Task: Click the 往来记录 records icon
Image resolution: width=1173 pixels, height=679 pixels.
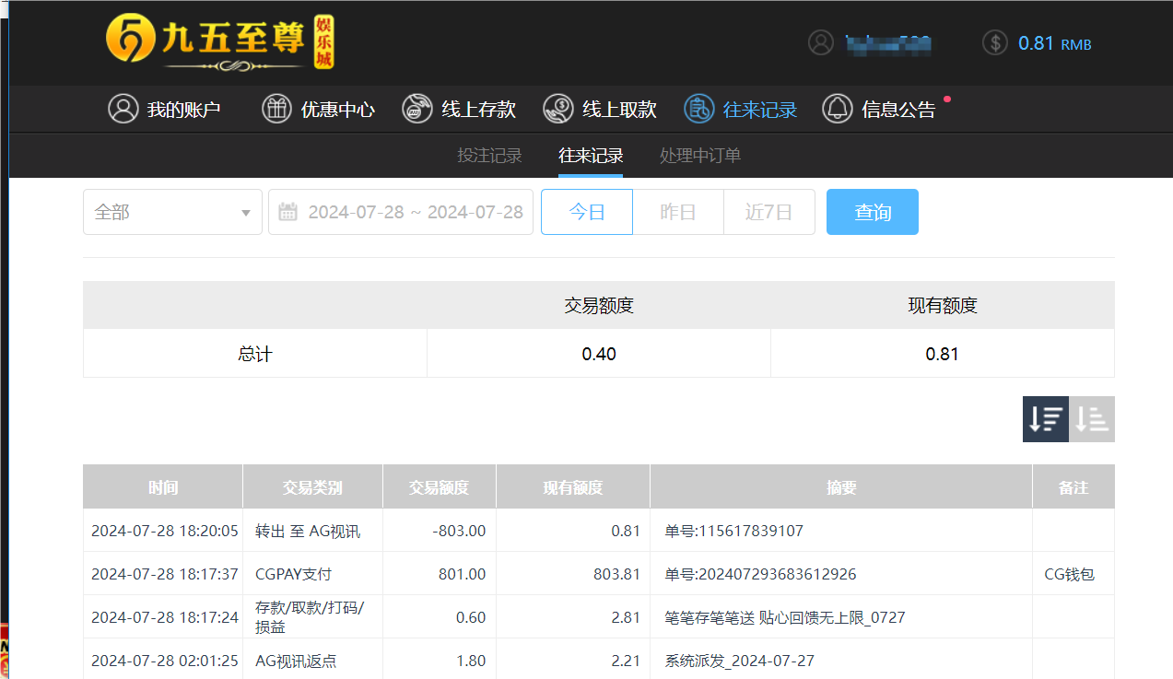Action: pos(698,109)
